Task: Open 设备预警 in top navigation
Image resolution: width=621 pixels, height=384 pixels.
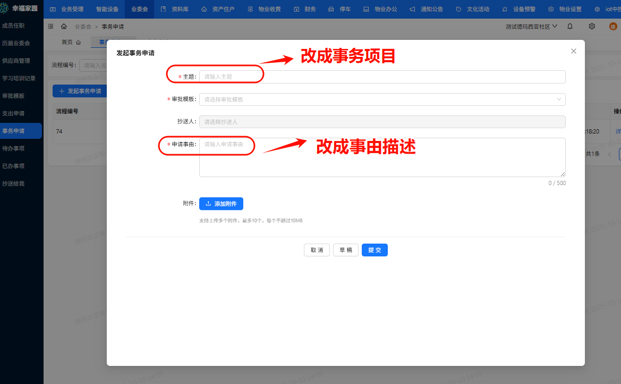Action: tap(518, 10)
